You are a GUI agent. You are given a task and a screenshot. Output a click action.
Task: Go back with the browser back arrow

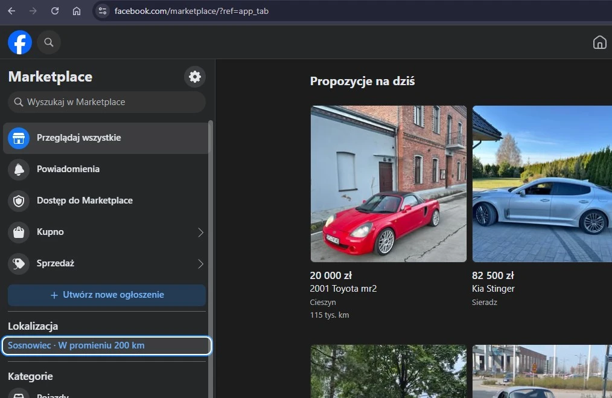tap(11, 11)
